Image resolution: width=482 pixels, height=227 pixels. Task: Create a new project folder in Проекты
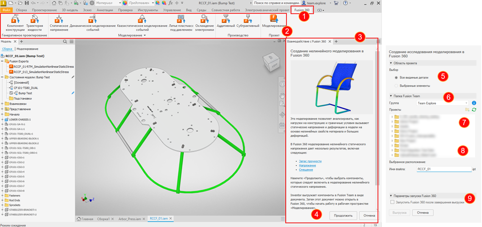tap(467, 110)
